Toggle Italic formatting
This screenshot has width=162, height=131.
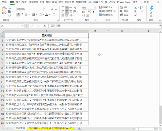click(x=22, y=14)
